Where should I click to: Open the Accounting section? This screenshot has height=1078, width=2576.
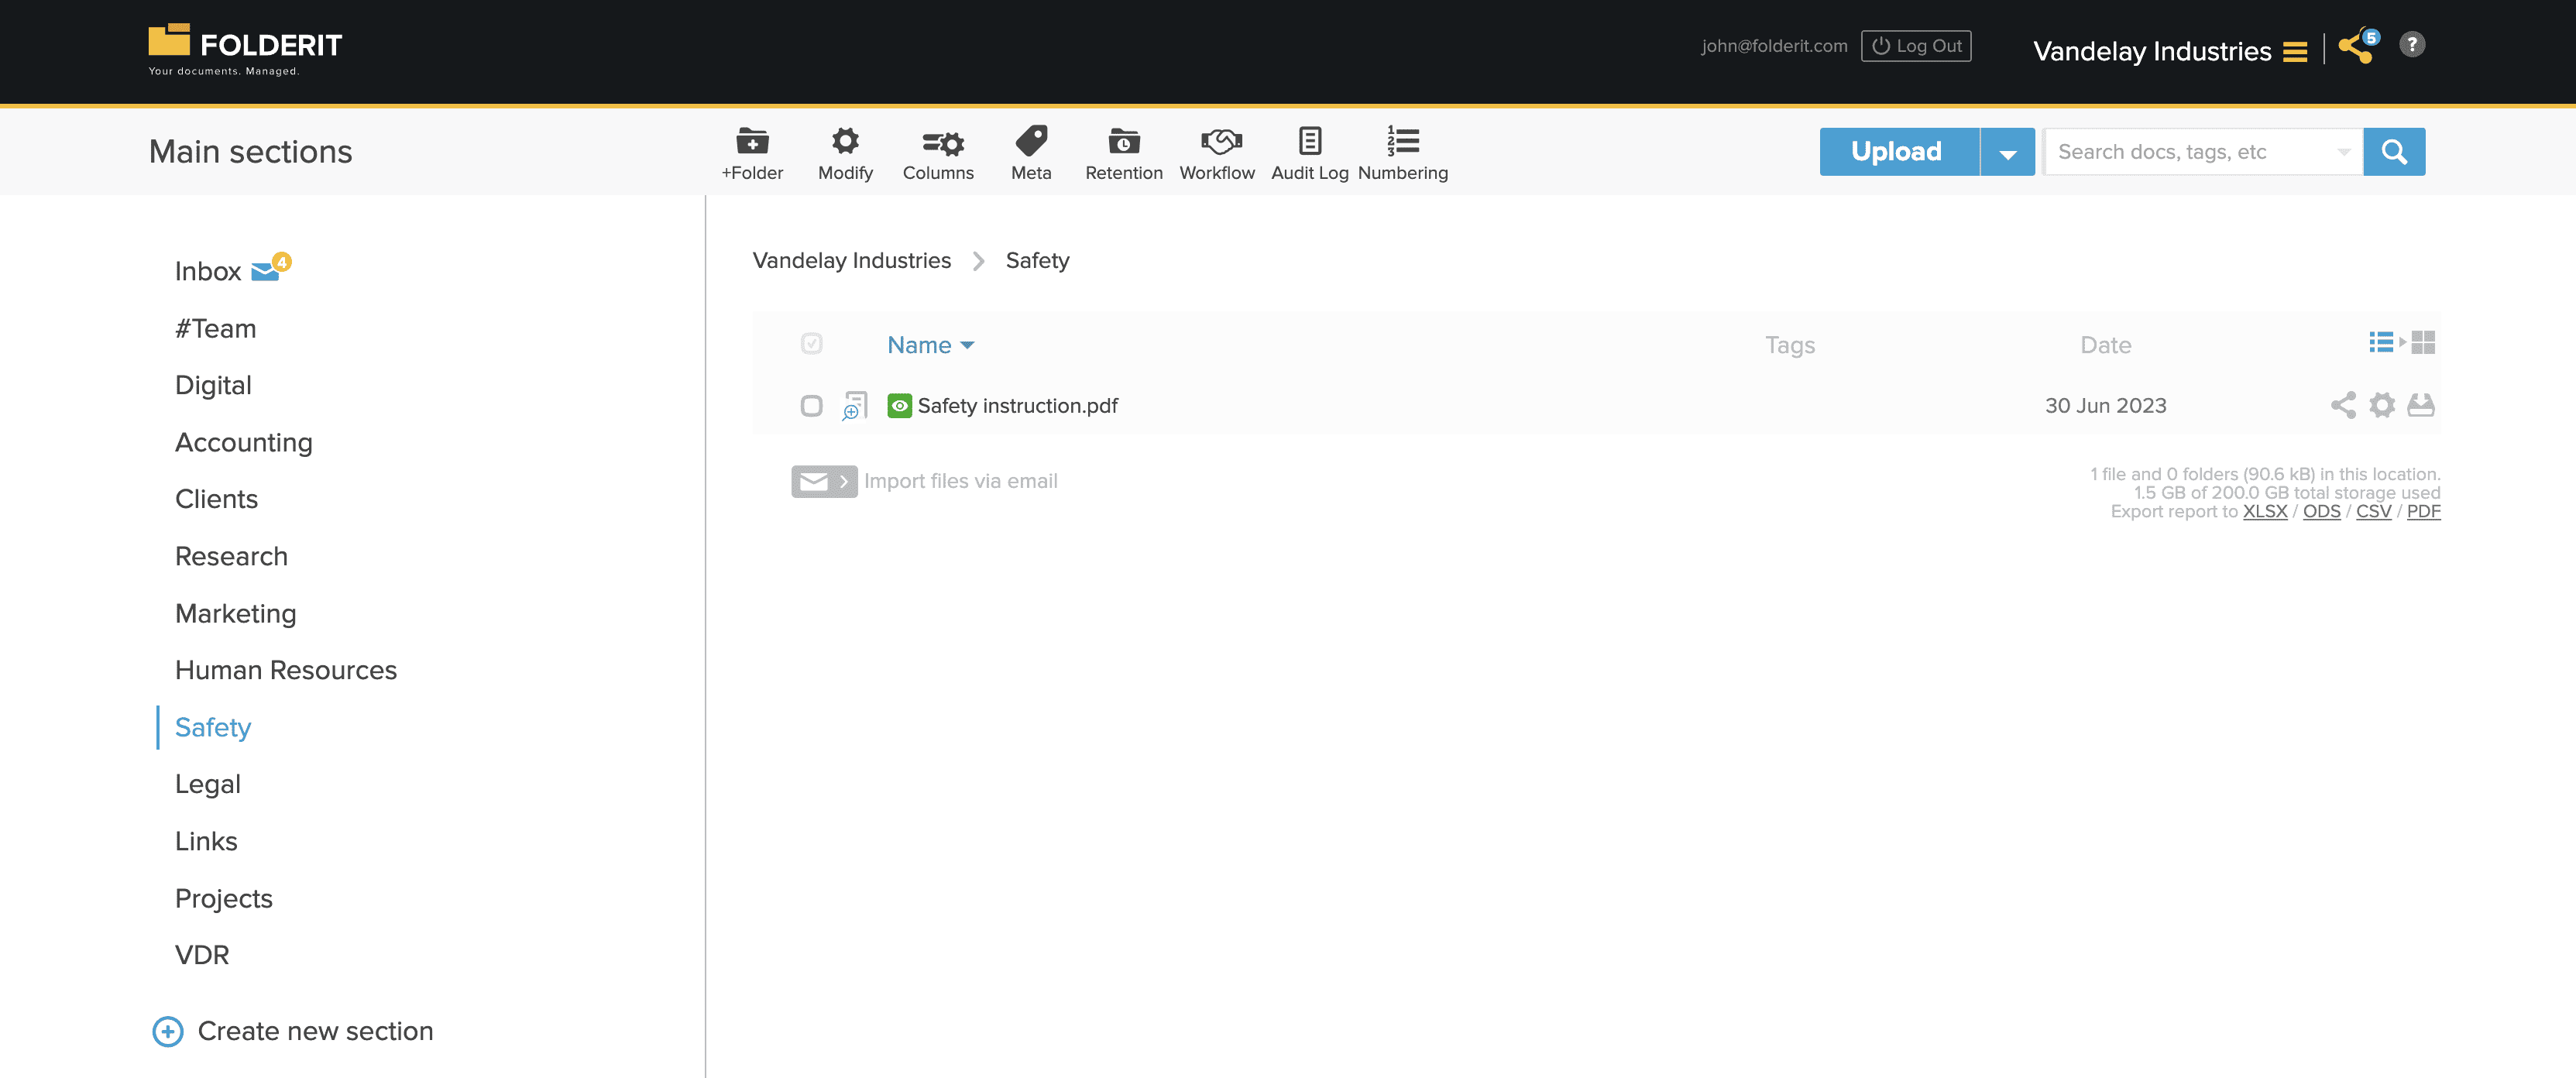pyautogui.click(x=243, y=442)
